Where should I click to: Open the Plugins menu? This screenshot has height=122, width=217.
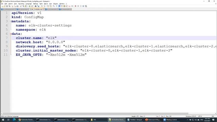pos(56,4)
